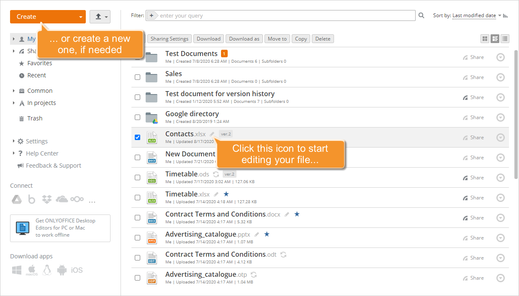This screenshot has height=296, width=519.
Task: Select the Sales folder checkbox
Action: point(137,77)
